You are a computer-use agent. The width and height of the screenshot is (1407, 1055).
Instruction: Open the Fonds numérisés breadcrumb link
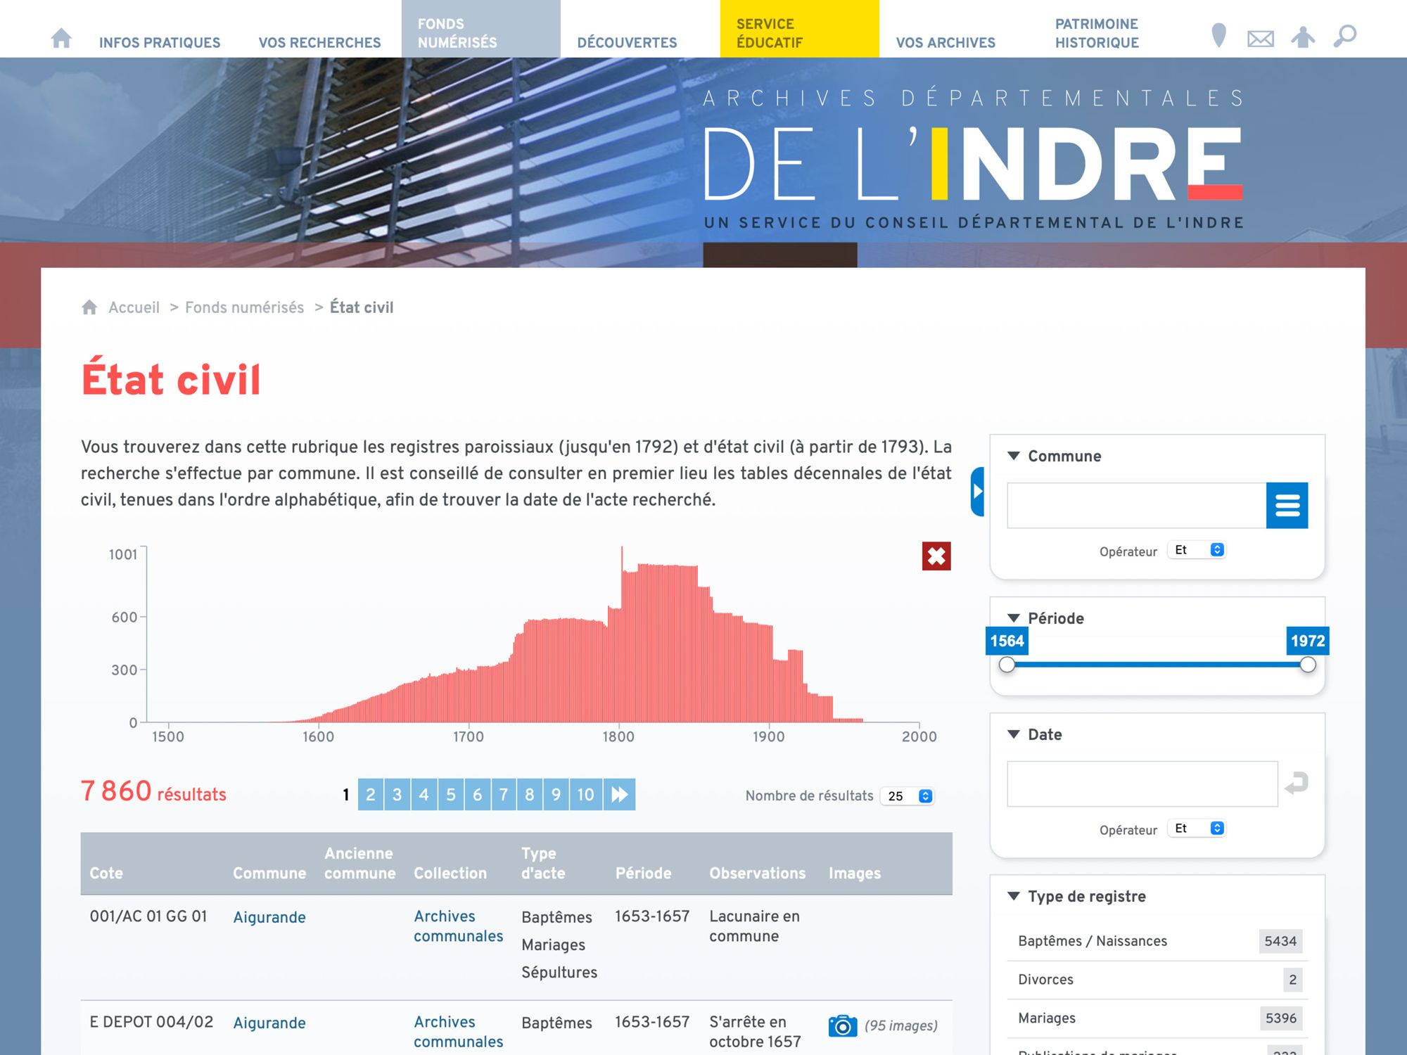coord(244,307)
